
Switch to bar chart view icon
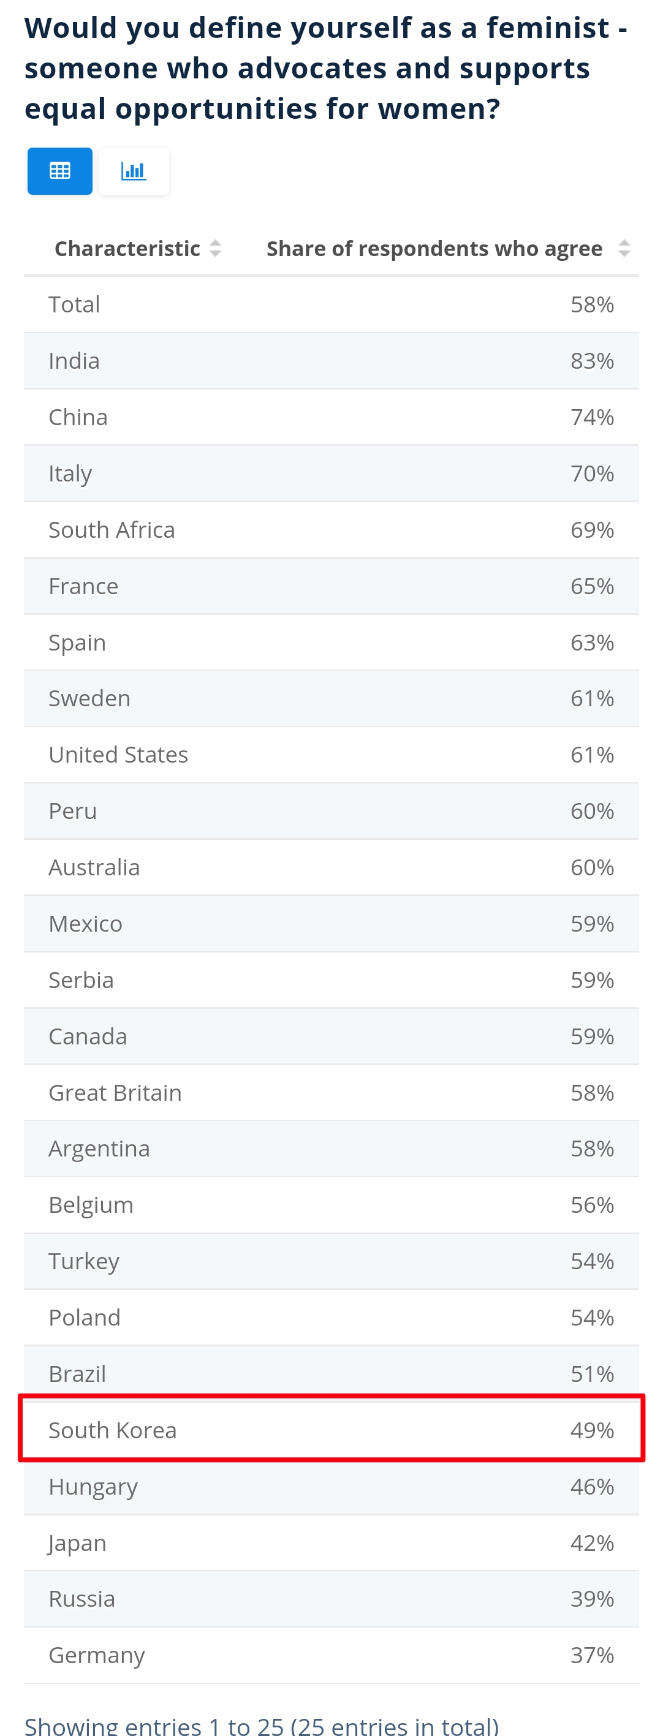pyautogui.click(x=134, y=171)
